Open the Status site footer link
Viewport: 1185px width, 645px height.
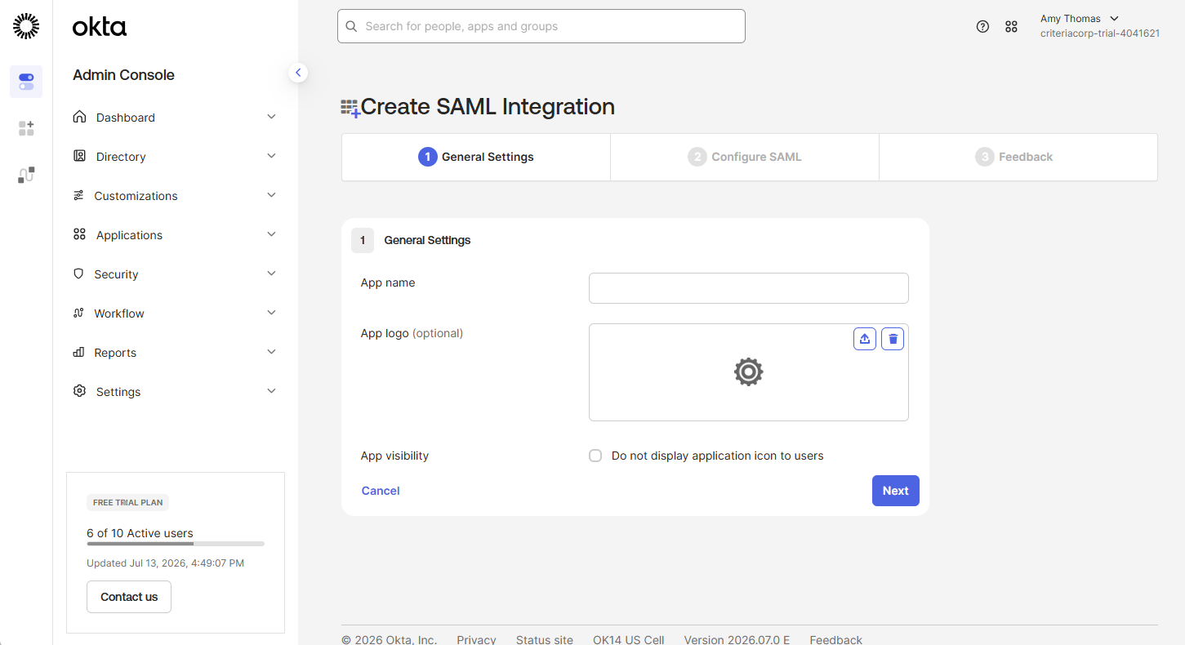tap(545, 639)
